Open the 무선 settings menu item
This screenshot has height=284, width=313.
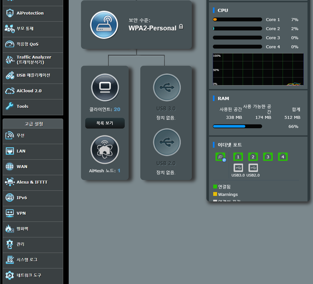[x=33, y=136]
